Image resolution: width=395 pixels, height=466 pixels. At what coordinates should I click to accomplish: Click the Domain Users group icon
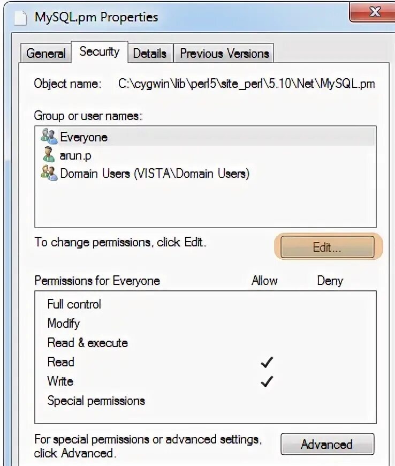coord(49,174)
